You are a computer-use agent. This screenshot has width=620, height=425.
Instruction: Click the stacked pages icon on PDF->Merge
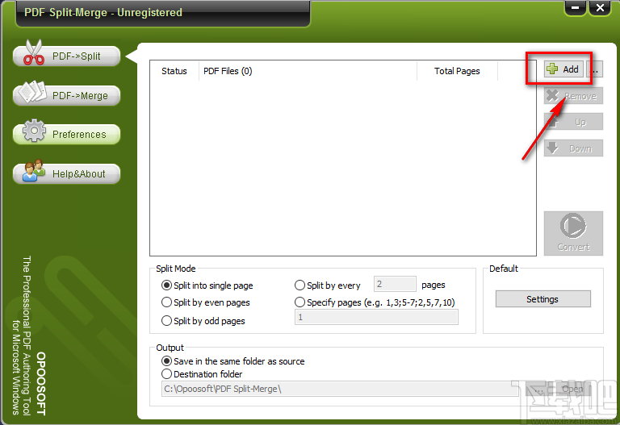click(32, 92)
